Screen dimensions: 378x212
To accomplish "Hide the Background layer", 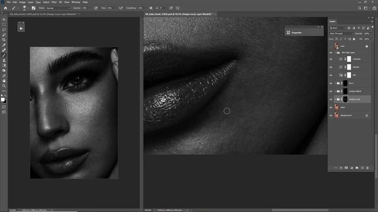I will [x=331, y=115].
